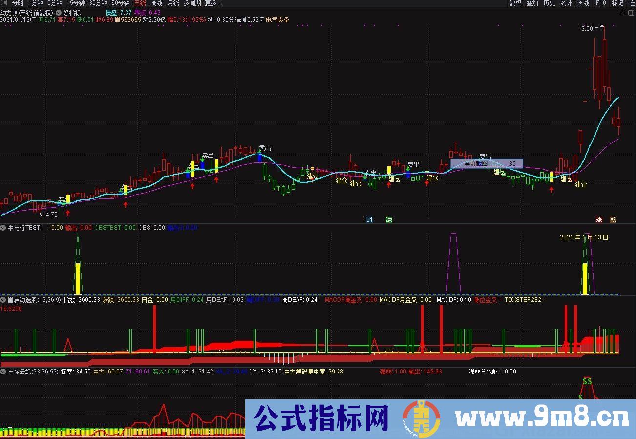Click the MACDF月金叉: 0.00 readout
This screenshot has height=439, width=636.
(405, 300)
